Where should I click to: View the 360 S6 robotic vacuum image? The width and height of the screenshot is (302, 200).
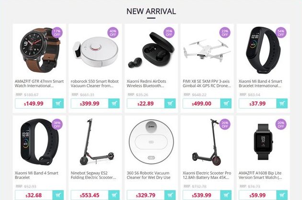151,142
